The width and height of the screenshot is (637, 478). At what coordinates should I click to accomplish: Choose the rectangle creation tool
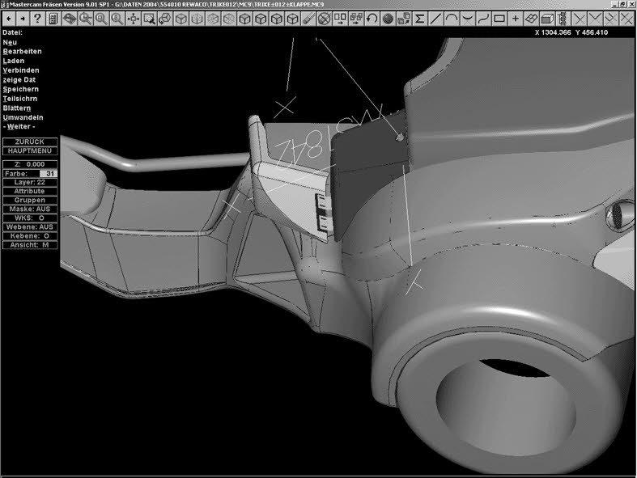pos(499,18)
